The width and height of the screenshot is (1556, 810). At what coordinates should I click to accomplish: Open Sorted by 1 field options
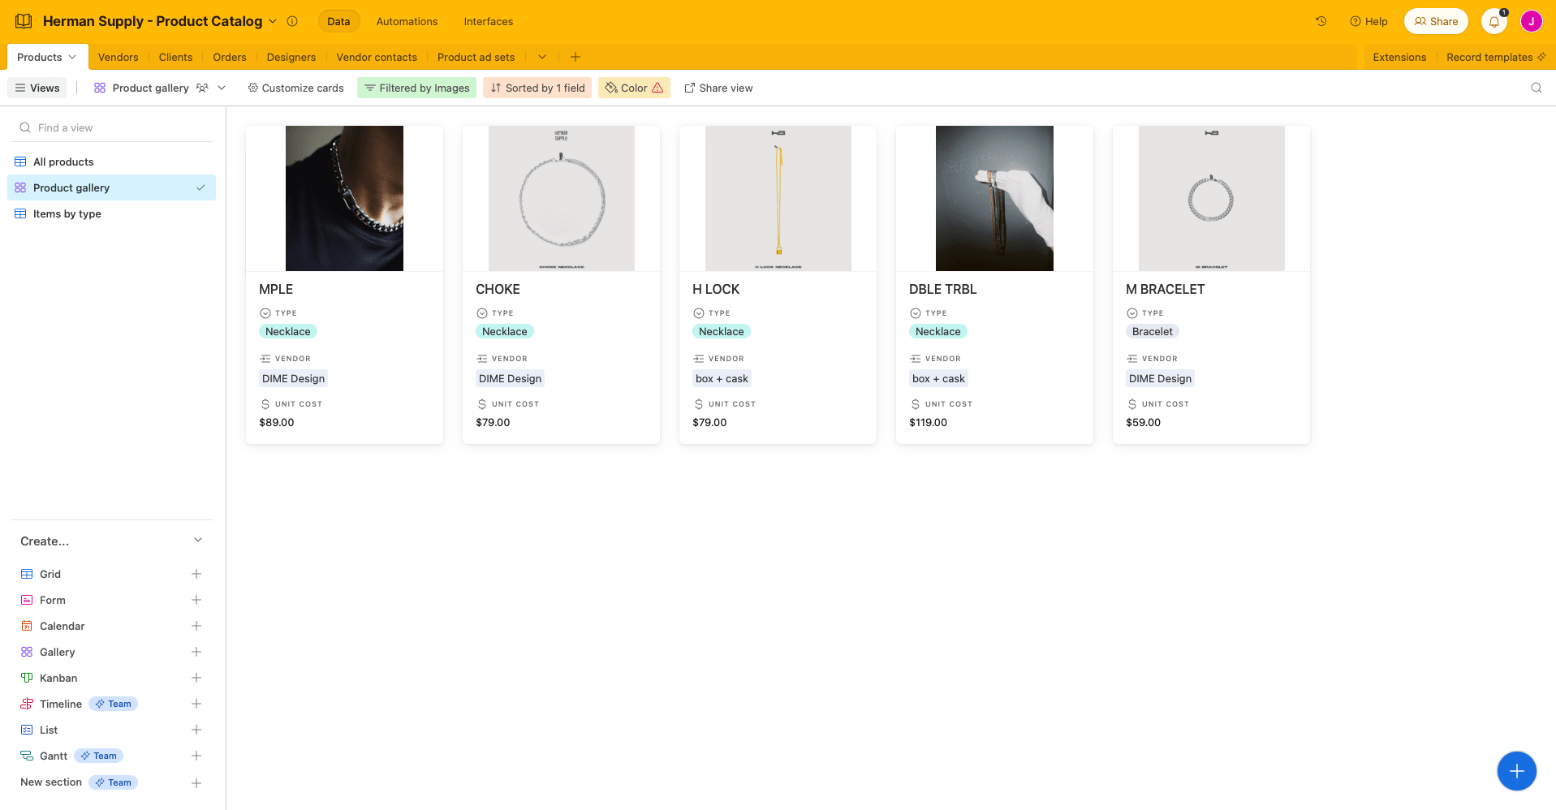(537, 88)
